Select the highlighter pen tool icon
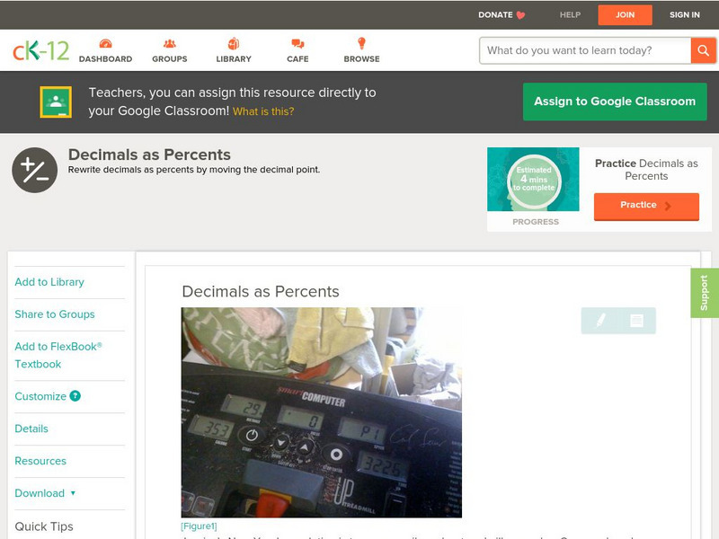Image resolution: width=719 pixels, height=539 pixels. pos(600,320)
